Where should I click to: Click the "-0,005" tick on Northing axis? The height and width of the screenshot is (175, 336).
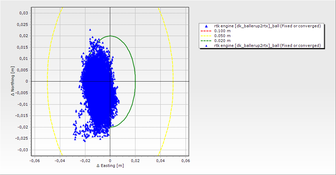pos(22,93)
